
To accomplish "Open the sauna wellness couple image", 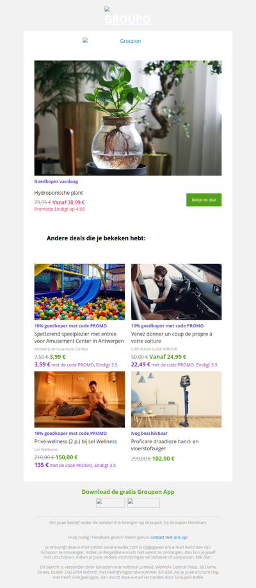I will pyautogui.click(x=79, y=400).
